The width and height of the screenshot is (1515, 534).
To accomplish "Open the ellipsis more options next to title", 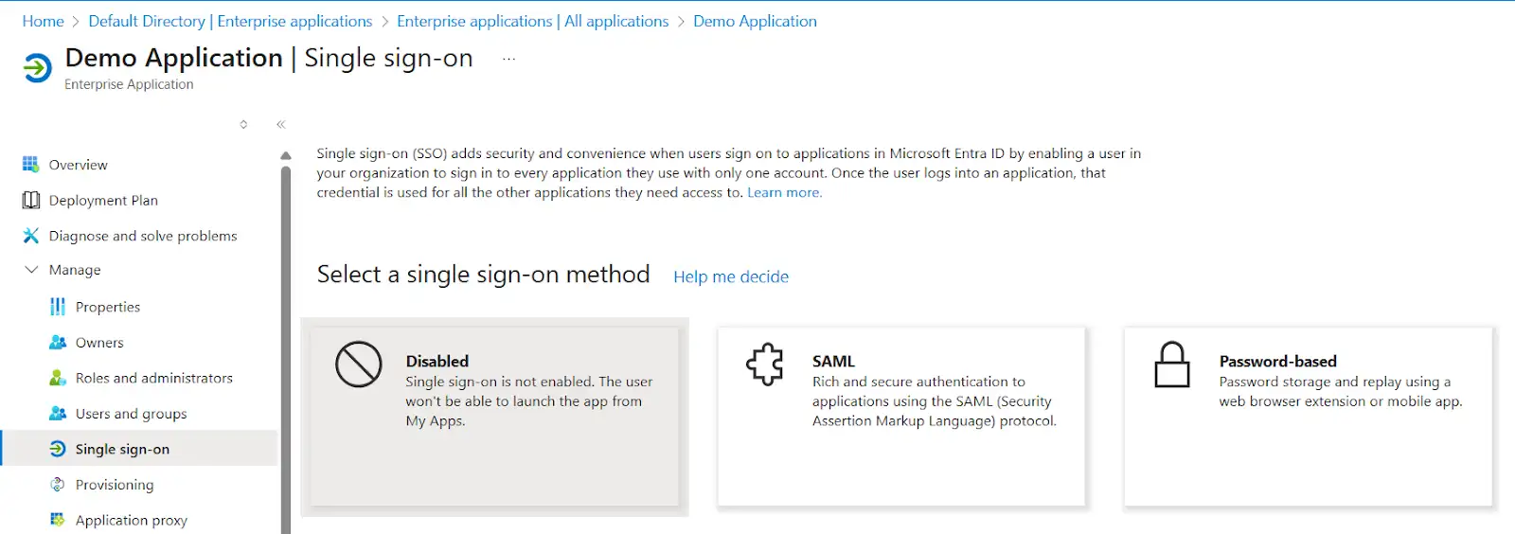I will [509, 59].
